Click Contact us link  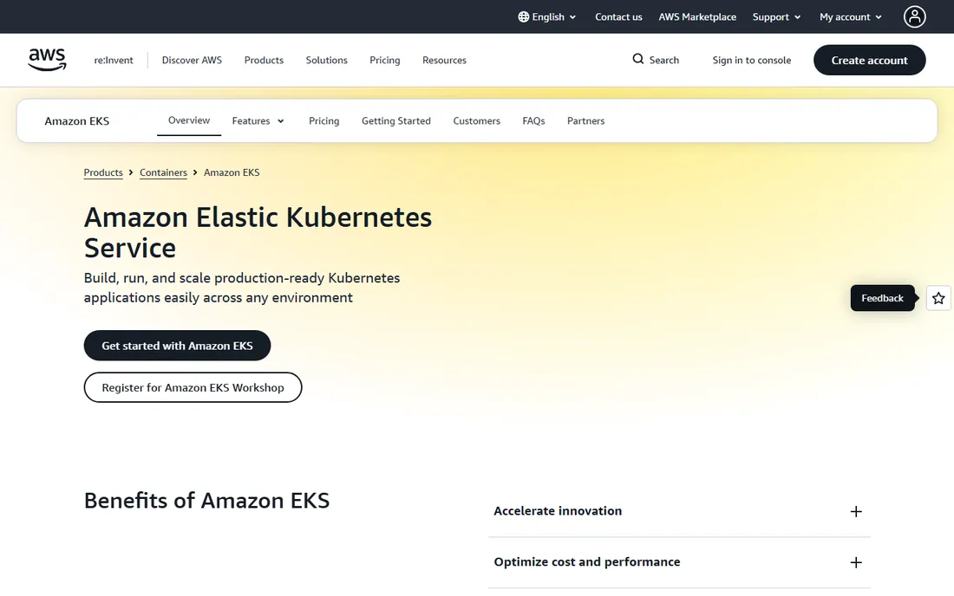point(618,17)
